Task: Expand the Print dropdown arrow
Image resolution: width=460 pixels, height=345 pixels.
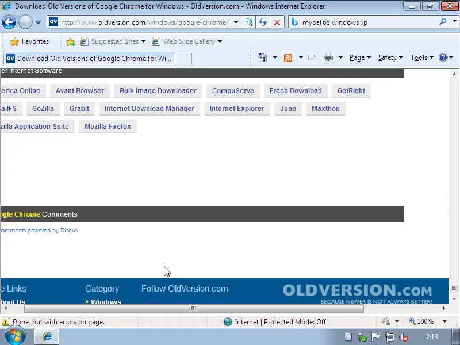Action: pyautogui.click(x=340, y=57)
